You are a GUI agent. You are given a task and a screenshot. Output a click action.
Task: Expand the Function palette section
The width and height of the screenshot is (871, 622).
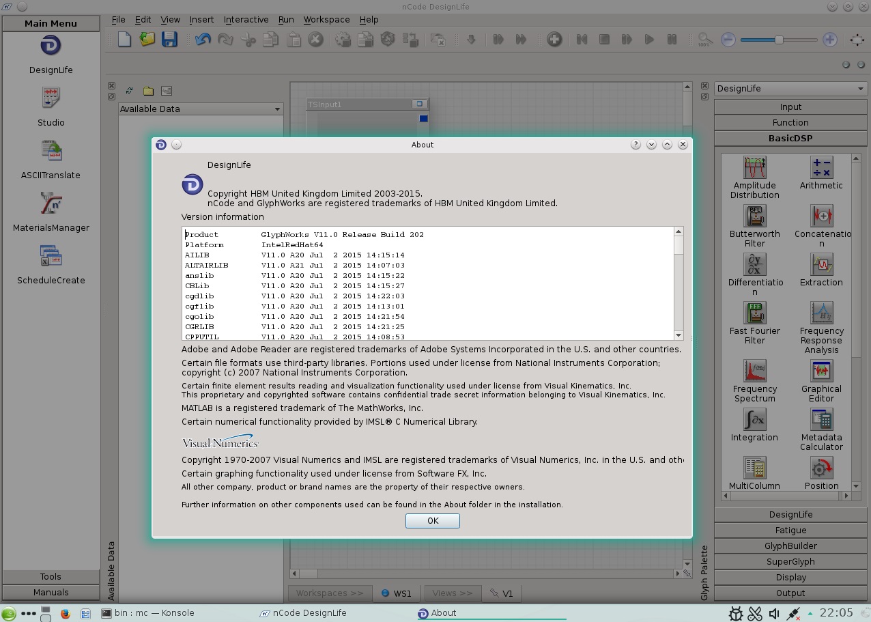[x=790, y=122]
